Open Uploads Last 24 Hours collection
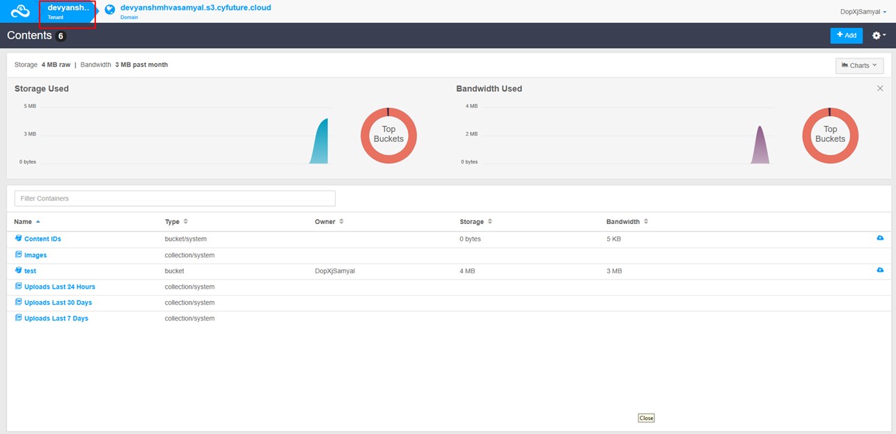 [x=59, y=287]
